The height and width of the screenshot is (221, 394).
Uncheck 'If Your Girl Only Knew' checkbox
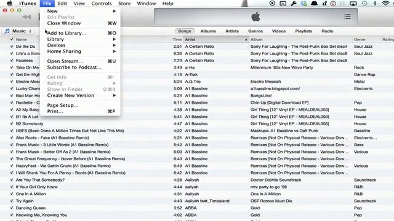point(12,187)
